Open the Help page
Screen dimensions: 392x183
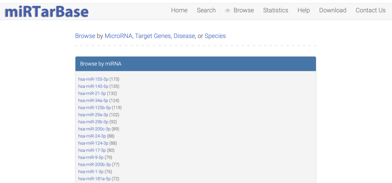coord(303,10)
